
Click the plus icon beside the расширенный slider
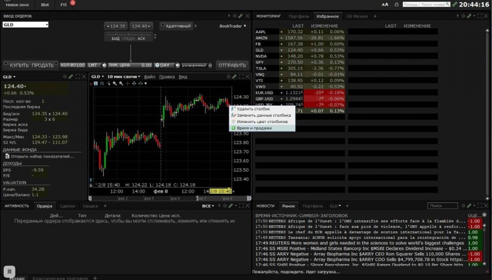point(210,65)
